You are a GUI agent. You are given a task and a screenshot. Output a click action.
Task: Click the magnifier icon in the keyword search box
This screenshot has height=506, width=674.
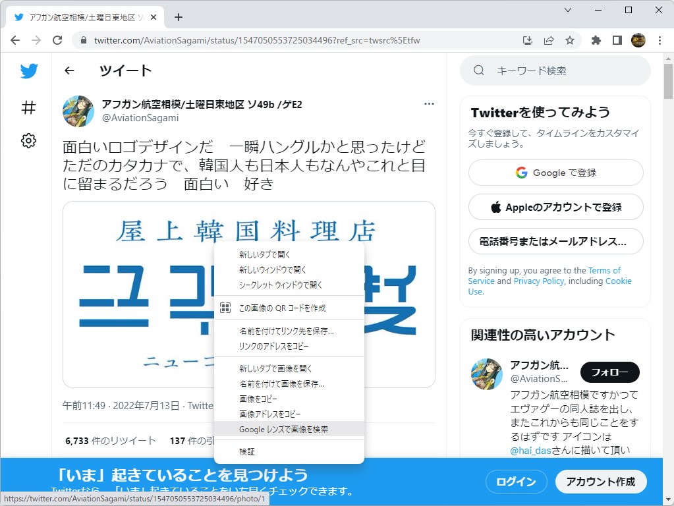pyautogui.click(x=478, y=70)
